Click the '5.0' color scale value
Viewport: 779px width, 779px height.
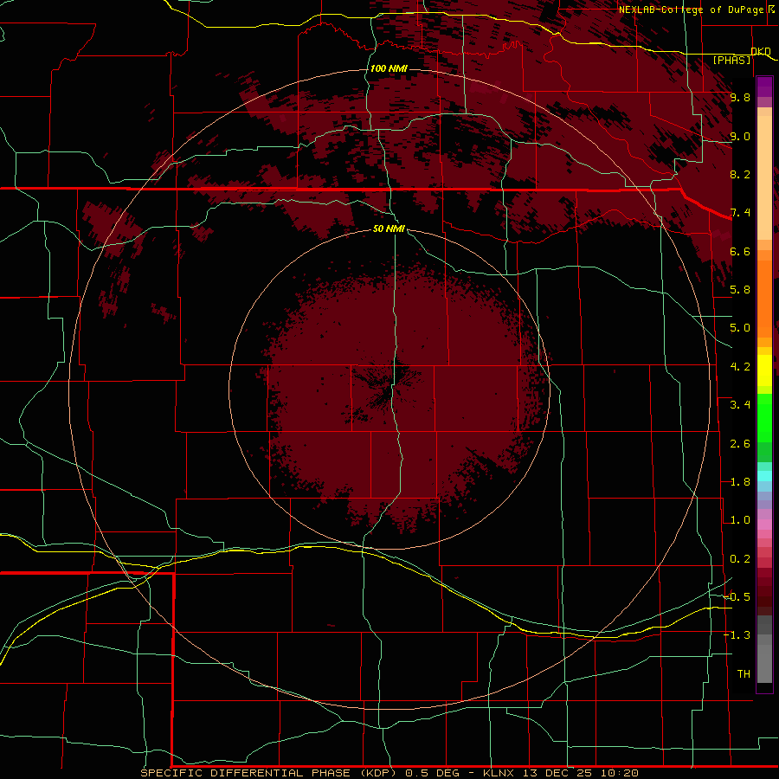pyautogui.click(x=740, y=328)
